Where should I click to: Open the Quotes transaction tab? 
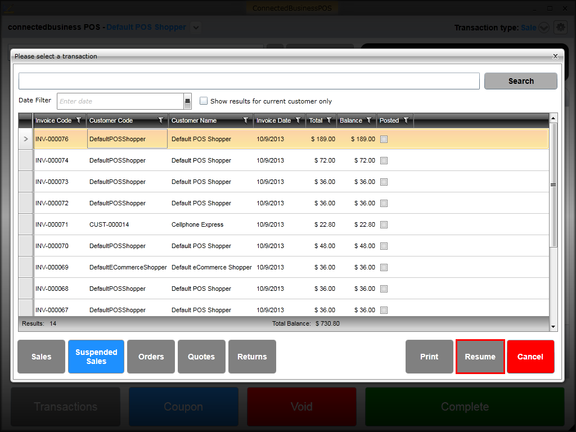(201, 357)
